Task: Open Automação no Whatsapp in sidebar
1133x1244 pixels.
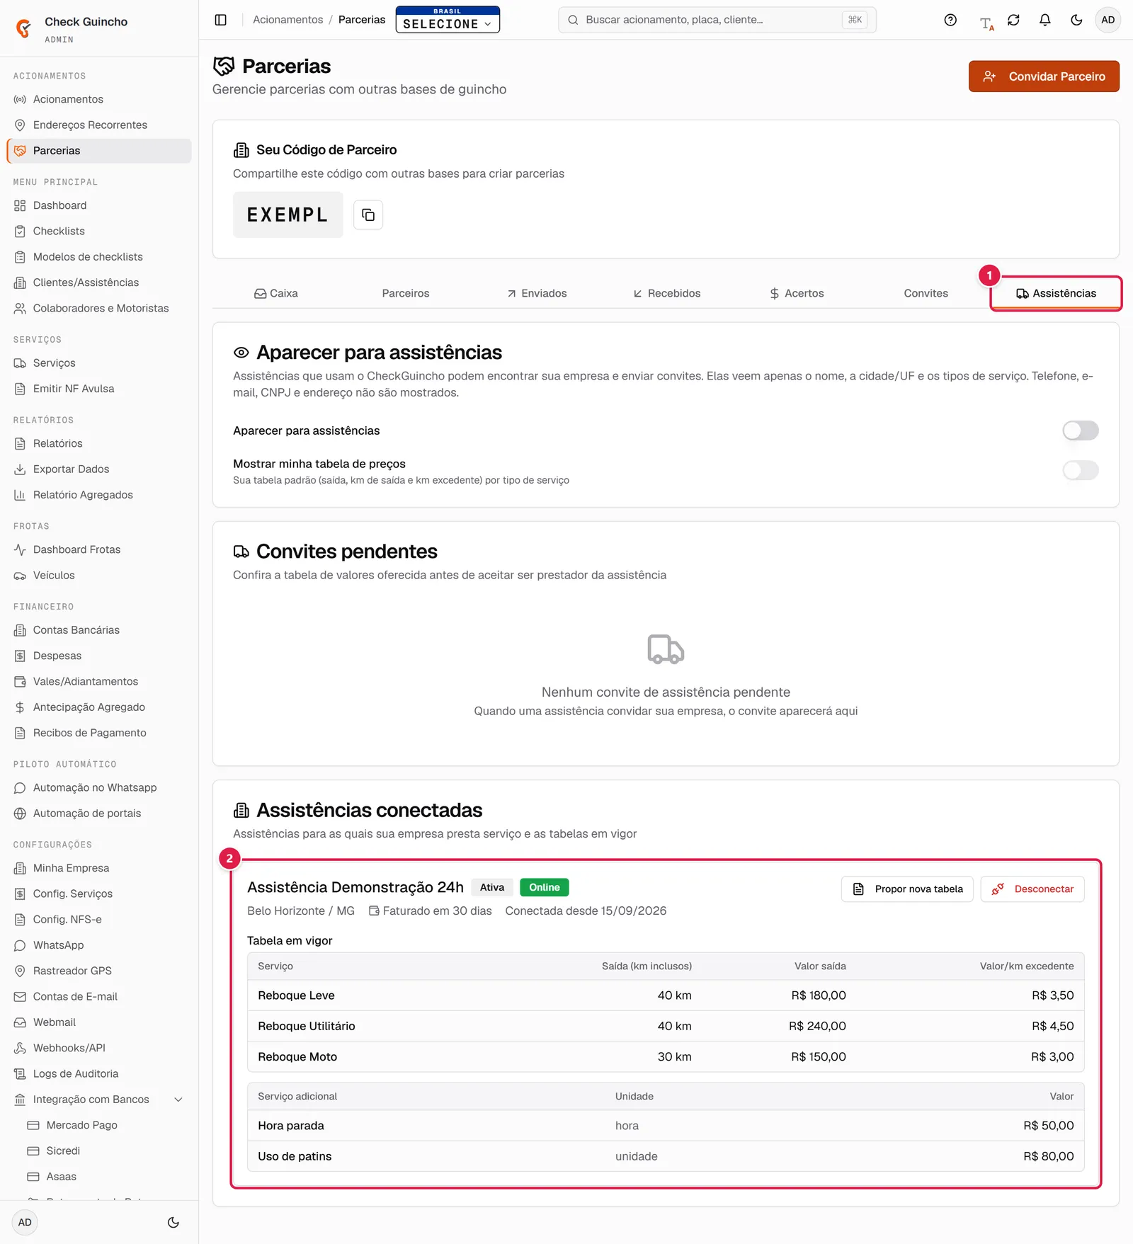Action: [99, 787]
